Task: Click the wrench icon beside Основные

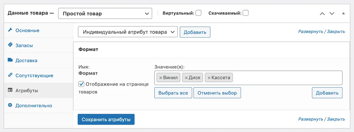Action: pyautogui.click(x=10, y=30)
